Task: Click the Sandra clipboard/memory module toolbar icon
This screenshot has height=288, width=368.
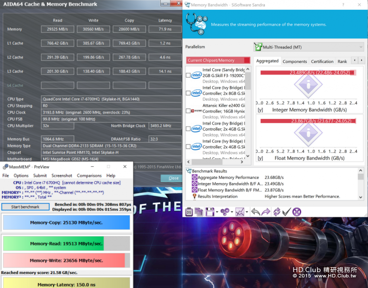Action: (189, 212)
